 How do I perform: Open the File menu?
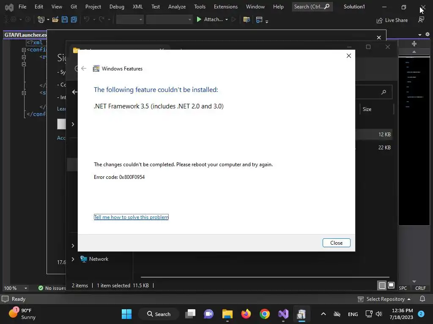tap(22, 7)
